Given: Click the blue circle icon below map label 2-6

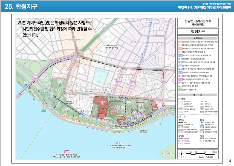Looking at the screenshot, I should (x=26, y=85).
